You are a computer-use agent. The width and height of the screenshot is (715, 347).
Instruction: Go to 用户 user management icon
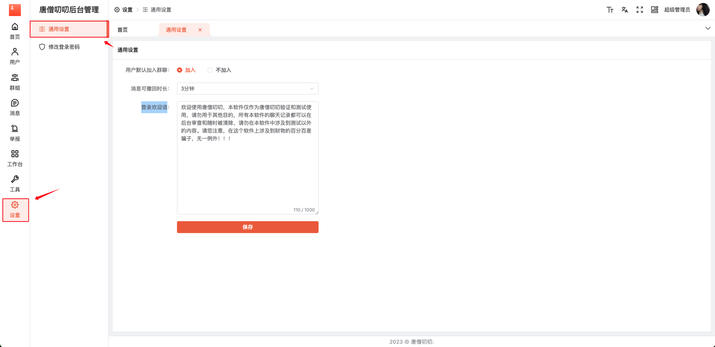click(15, 56)
